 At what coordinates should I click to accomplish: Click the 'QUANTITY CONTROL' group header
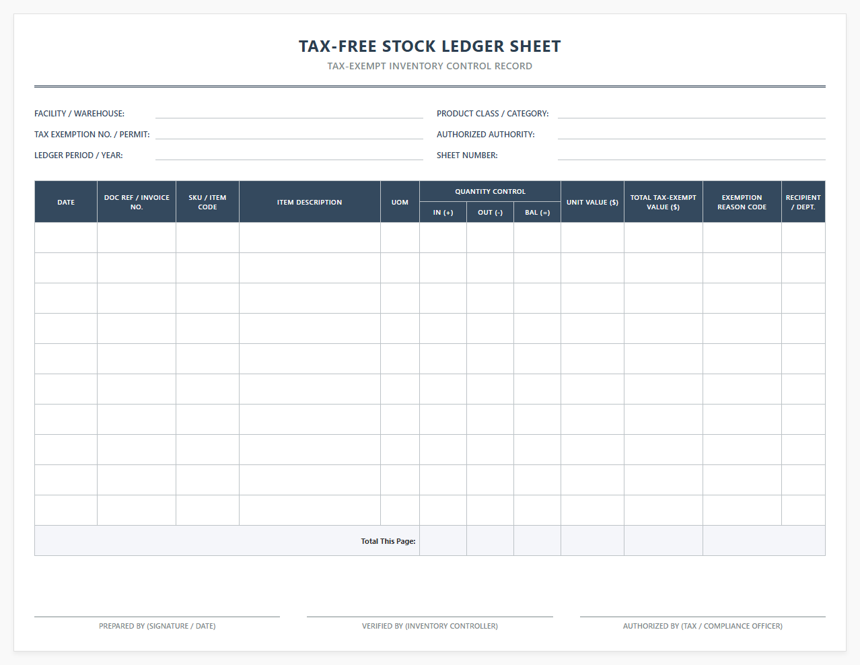[x=490, y=191]
